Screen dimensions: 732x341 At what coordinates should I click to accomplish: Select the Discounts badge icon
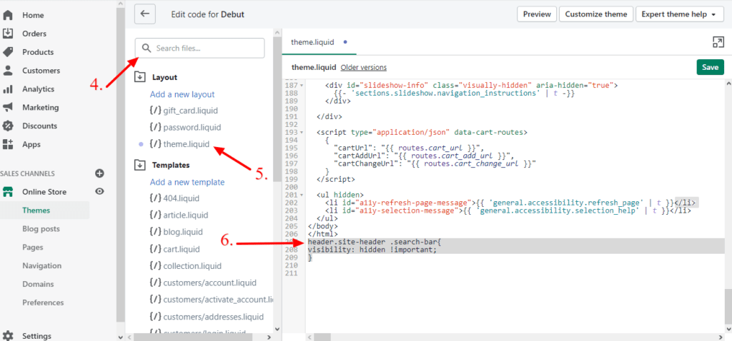point(7,126)
